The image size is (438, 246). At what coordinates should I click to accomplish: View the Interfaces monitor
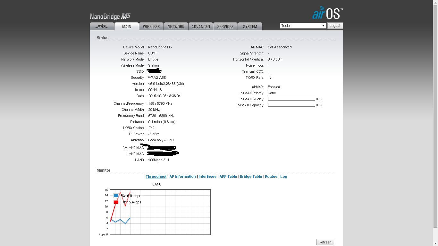coord(207,176)
